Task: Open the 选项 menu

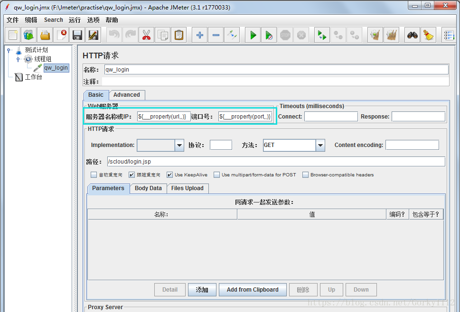Action: 94,20
